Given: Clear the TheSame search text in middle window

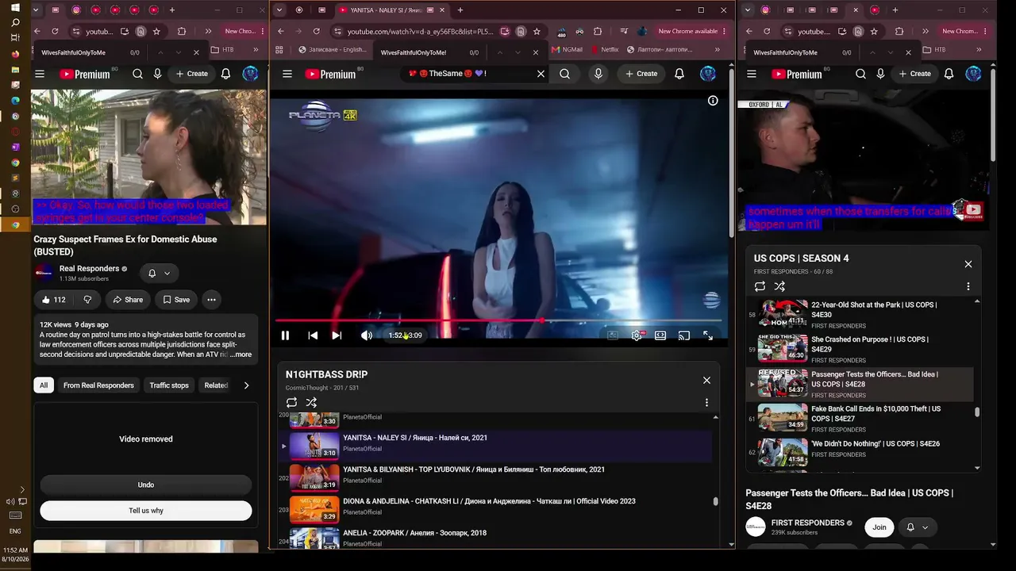Looking at the screenshot, I should (x=541, y=74).
